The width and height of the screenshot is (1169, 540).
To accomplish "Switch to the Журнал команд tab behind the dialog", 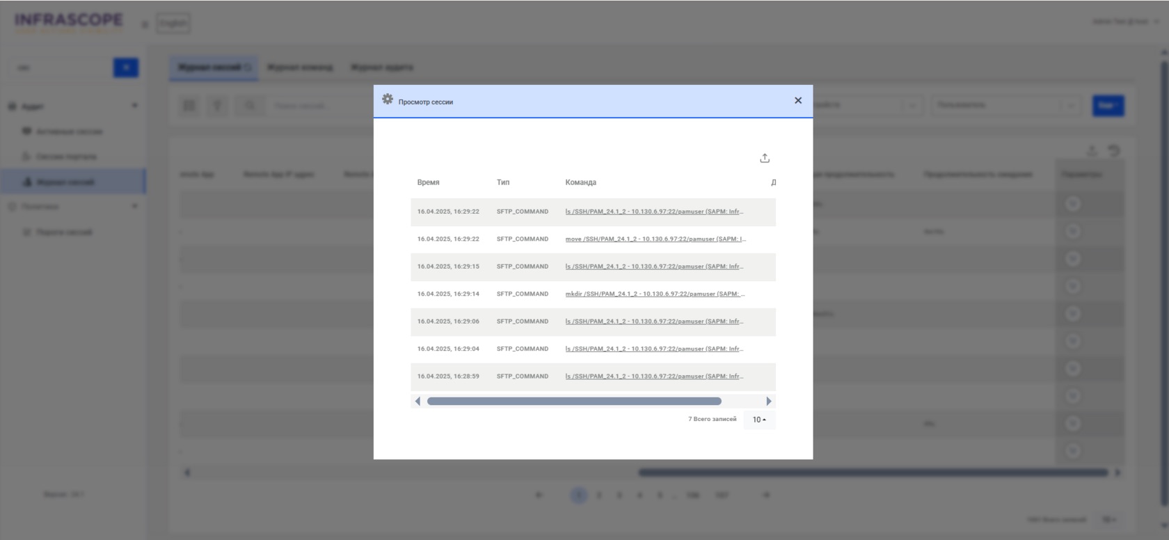I will 300,67.
